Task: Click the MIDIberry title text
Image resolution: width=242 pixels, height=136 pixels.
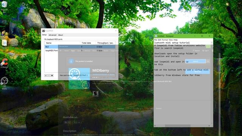Action: click(101, 71)
